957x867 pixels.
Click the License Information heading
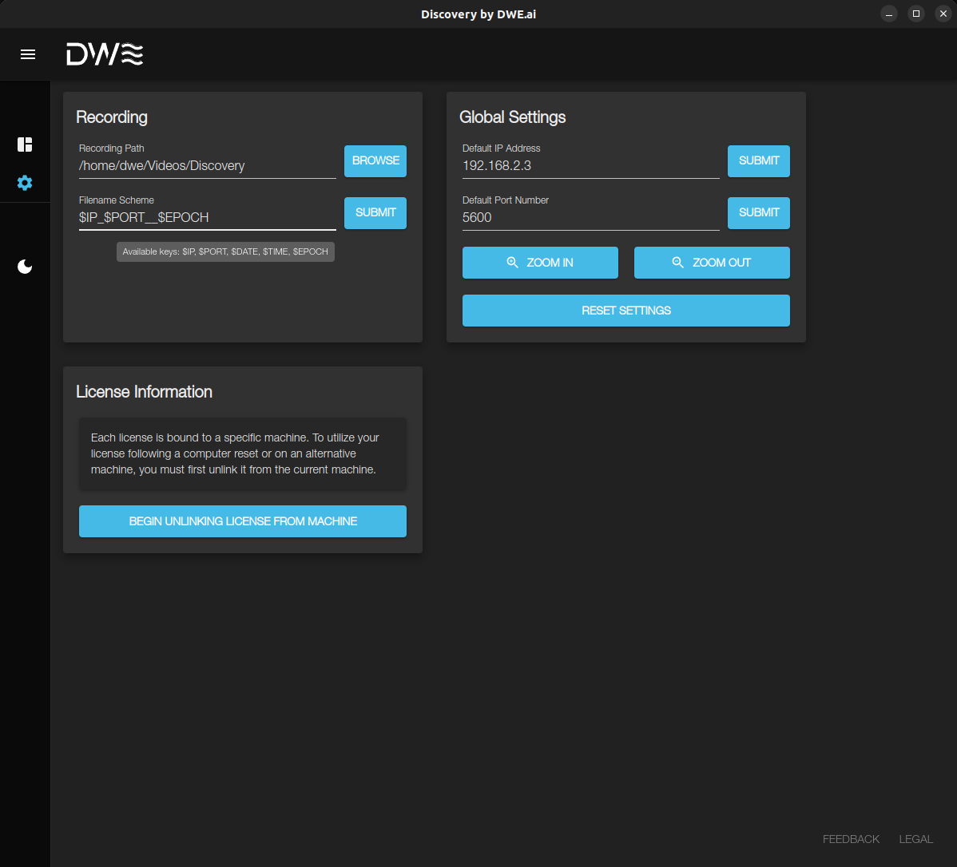click(x=144, y=392)
